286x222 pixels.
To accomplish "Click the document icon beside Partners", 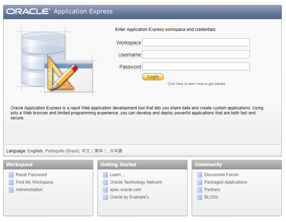I will (x=200, y=190).
